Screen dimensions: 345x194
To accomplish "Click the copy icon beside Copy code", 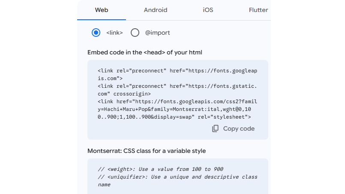I will (216, 128).
